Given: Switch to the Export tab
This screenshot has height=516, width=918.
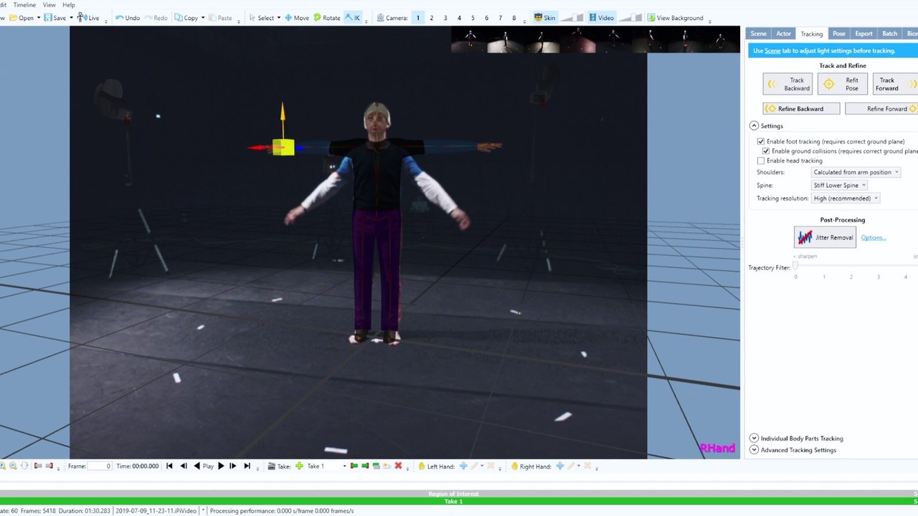Looking at the screenshot, I should 864,34.
